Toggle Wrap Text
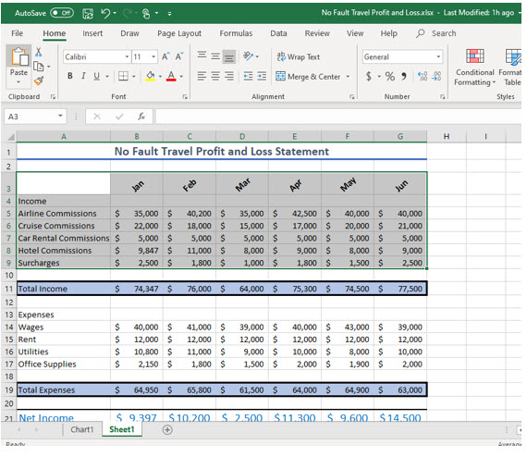The height and width of the screenshot is (457, 527). click(298, 56)
